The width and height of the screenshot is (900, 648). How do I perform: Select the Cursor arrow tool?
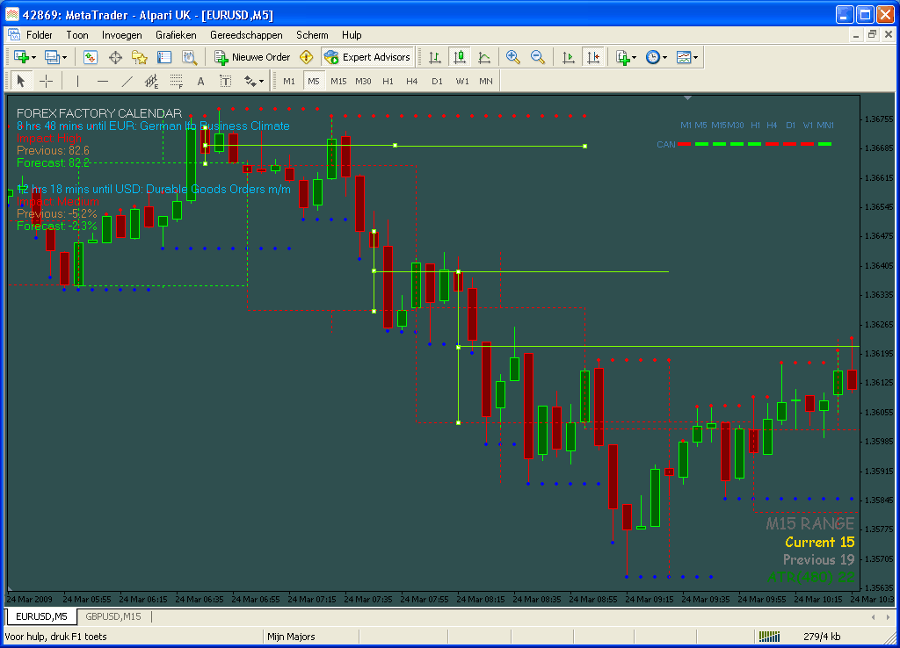pyautogui.click(x=21, y=81)
